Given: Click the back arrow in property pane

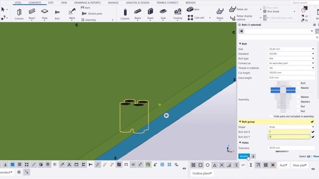Looking at the screenshot, I should [241, 31].
